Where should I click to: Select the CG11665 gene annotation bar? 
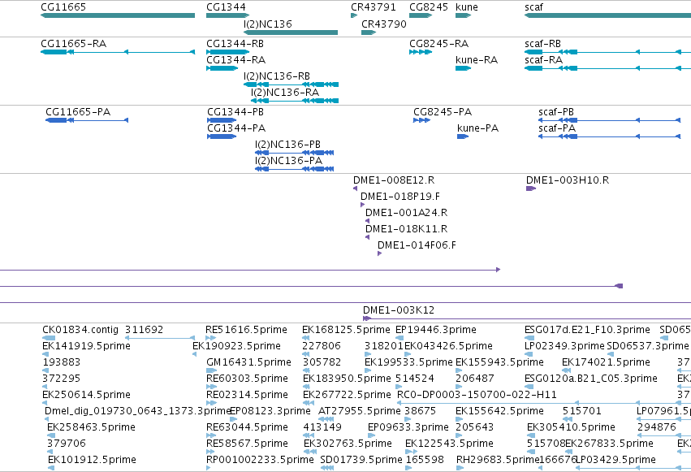click(118, 15)
